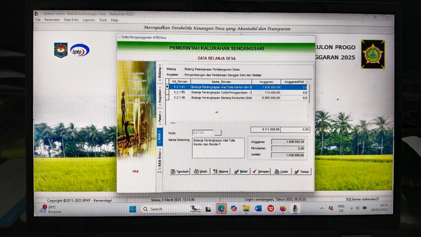Image resolution: width=421 pixels, height=237 pixels.
Task: Click the Batal button
Action: point(240,171)
